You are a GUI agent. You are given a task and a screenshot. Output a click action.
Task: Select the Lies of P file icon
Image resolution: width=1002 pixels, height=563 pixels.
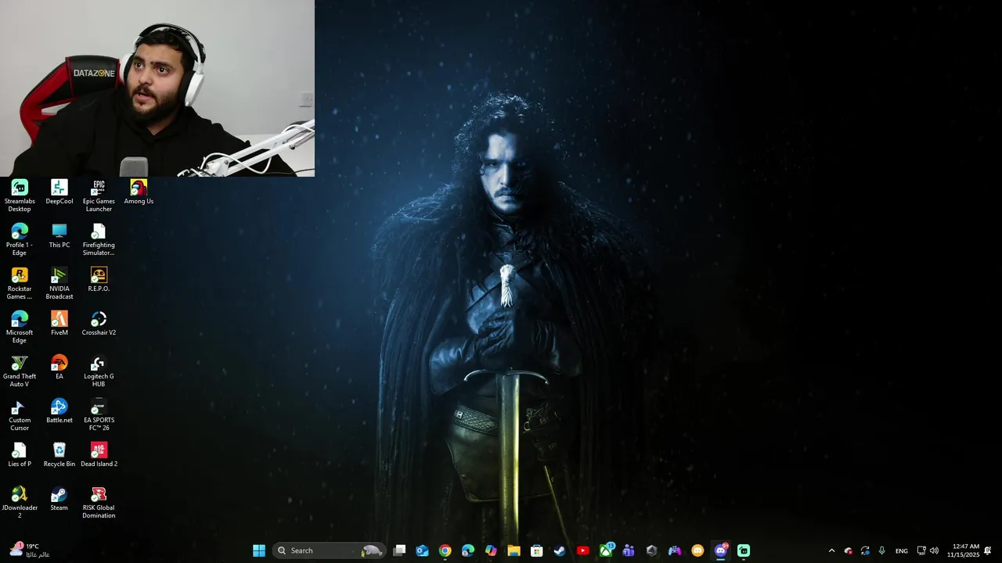(x=20, y=455)
